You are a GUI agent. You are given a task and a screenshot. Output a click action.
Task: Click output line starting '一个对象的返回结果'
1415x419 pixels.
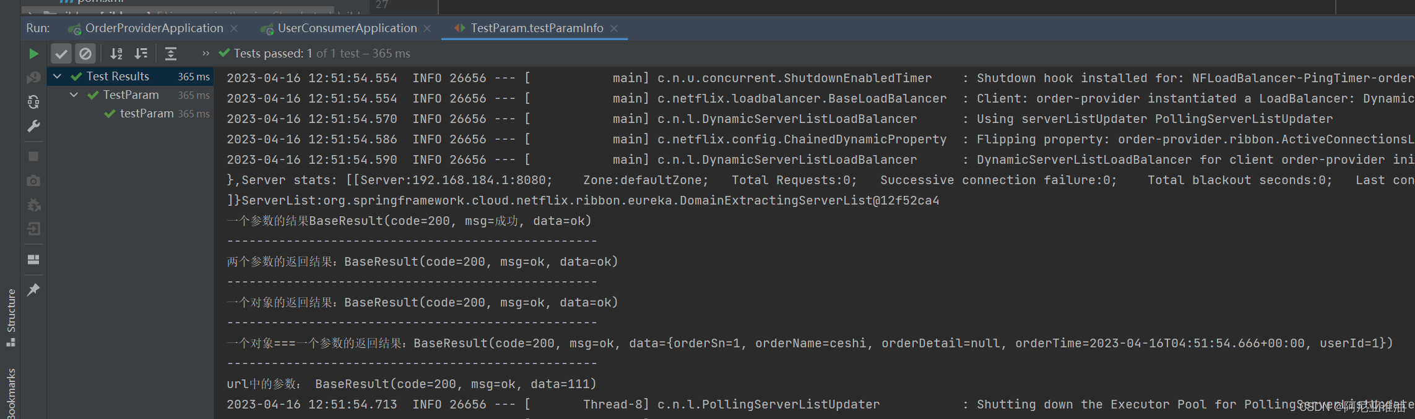pyautogui.click(x=422, y=302)
